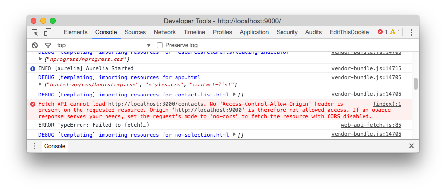This screenshot has height=191, width=446.
Task: Expand the nprogress.css array
Action: (40, 59)
